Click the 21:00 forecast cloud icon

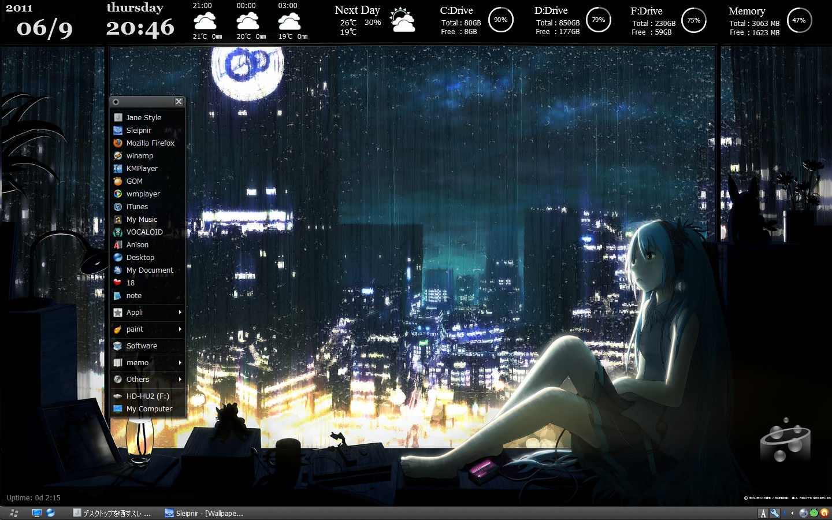coord(205,21)
